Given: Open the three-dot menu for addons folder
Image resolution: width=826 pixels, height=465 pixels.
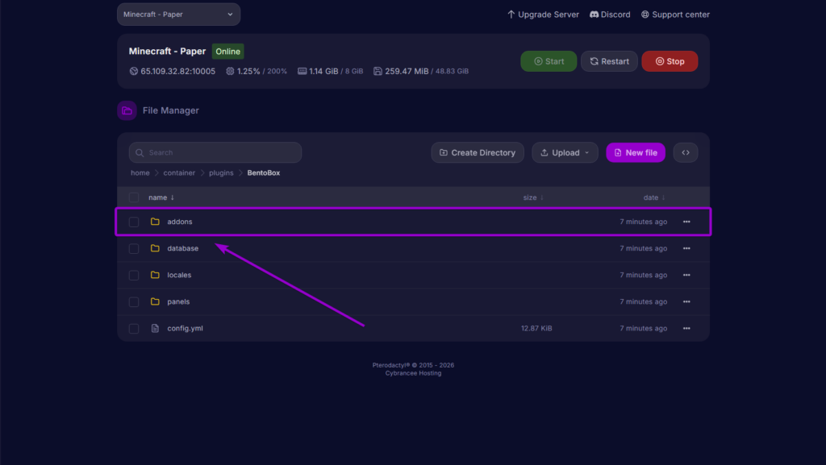Looking at the screenshot, I should tap(686, 222).
